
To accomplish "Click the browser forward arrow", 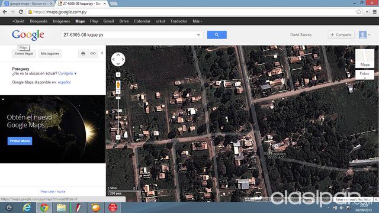I will pos(13,12).
